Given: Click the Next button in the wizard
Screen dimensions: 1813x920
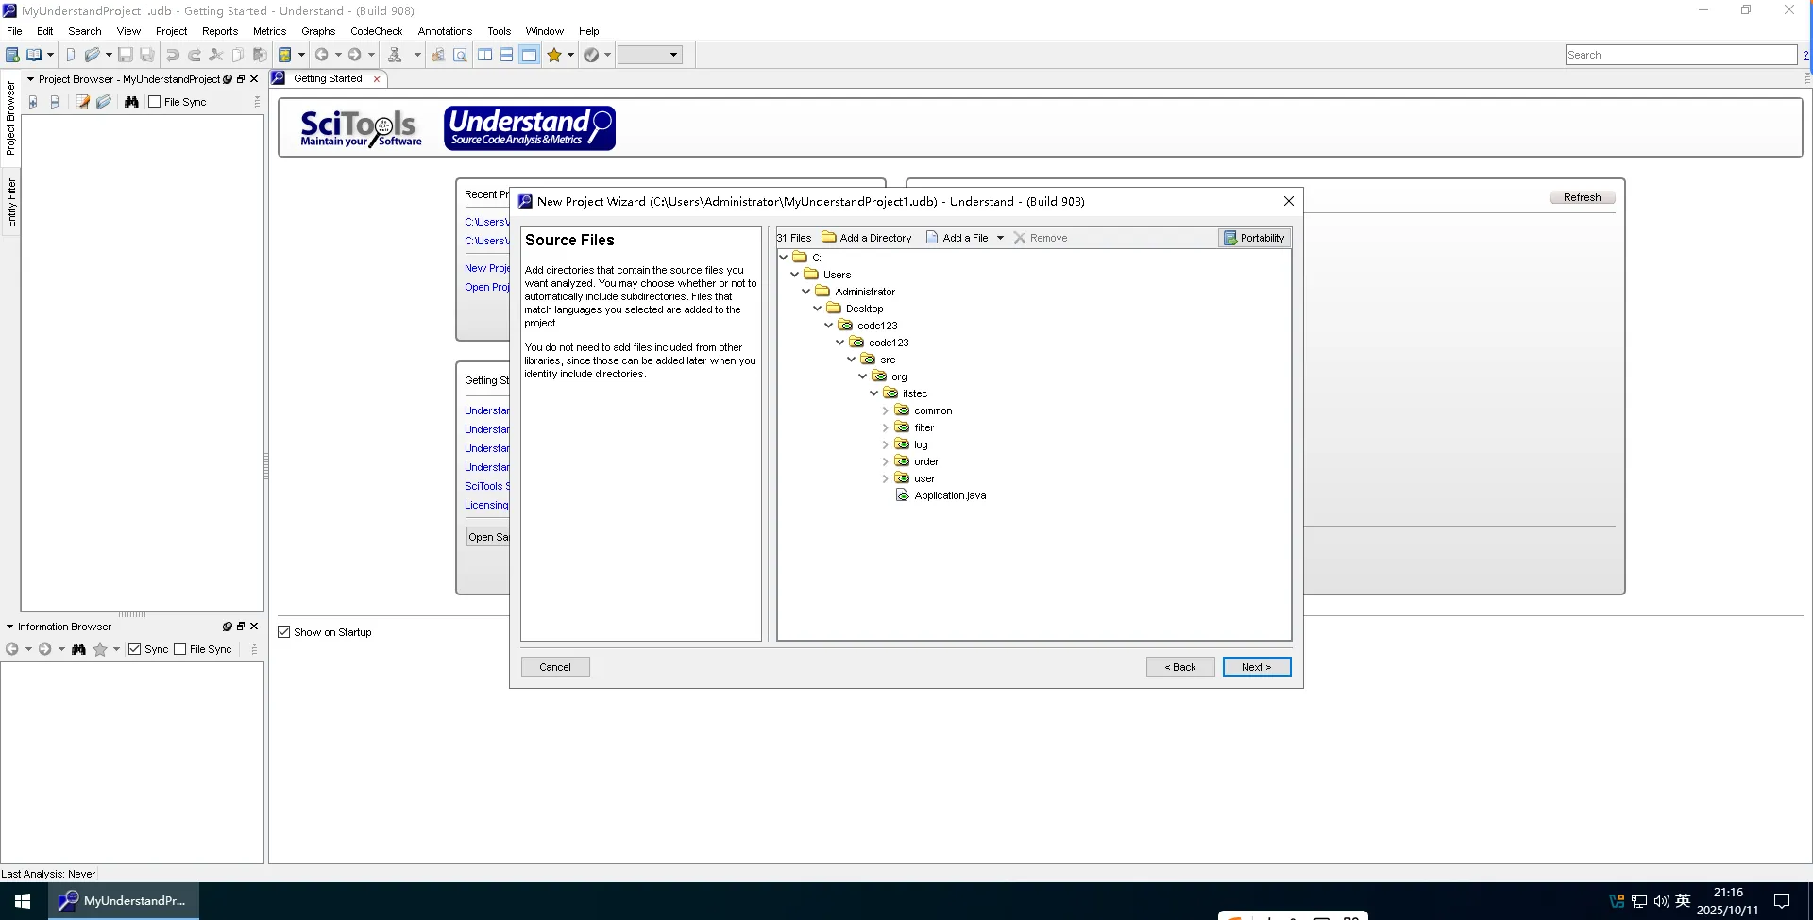Looking at the screenshot, I should 1256,667.
